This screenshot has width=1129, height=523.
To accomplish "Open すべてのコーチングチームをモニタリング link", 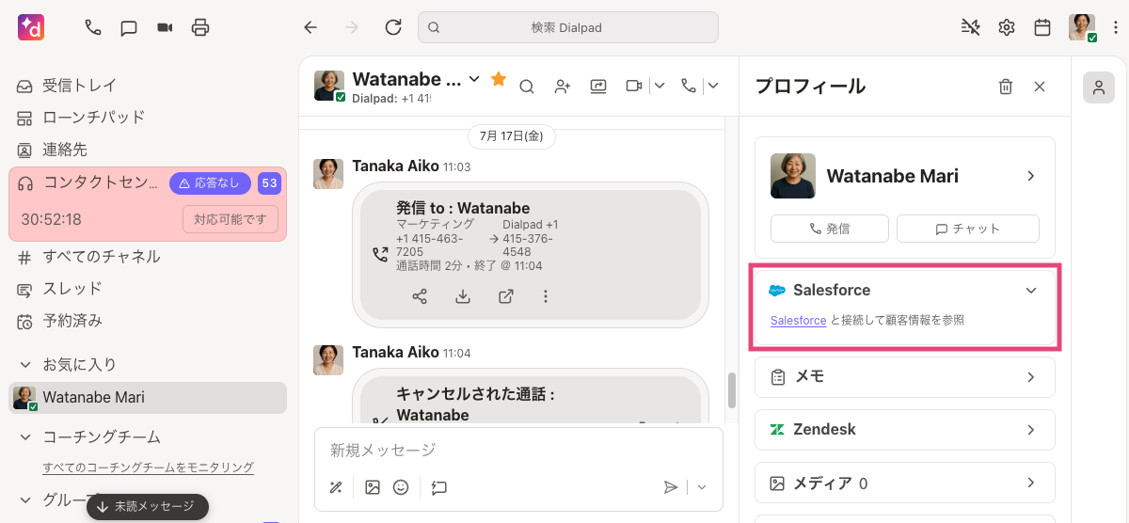I will click(x=148, y=468).
